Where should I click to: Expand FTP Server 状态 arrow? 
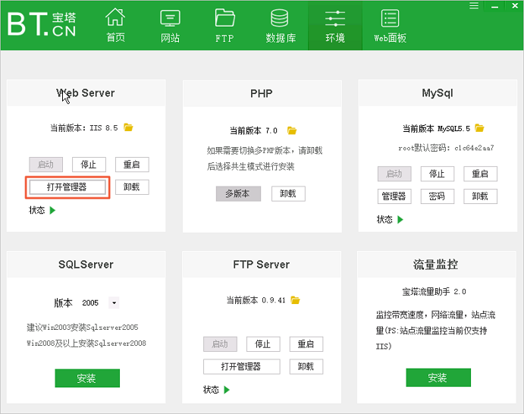click(x=227, y=390)
